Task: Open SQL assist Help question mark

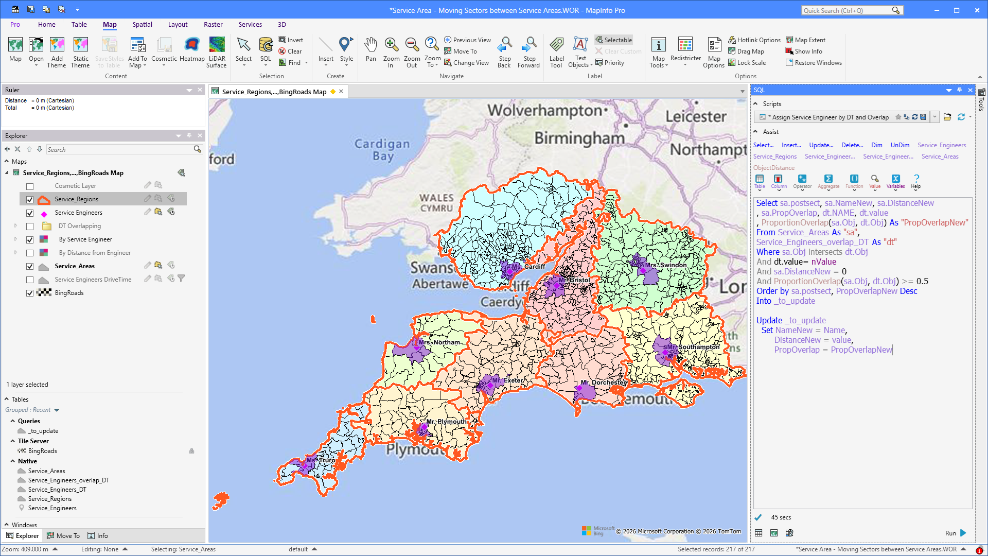Action: (x=916, y=181)
